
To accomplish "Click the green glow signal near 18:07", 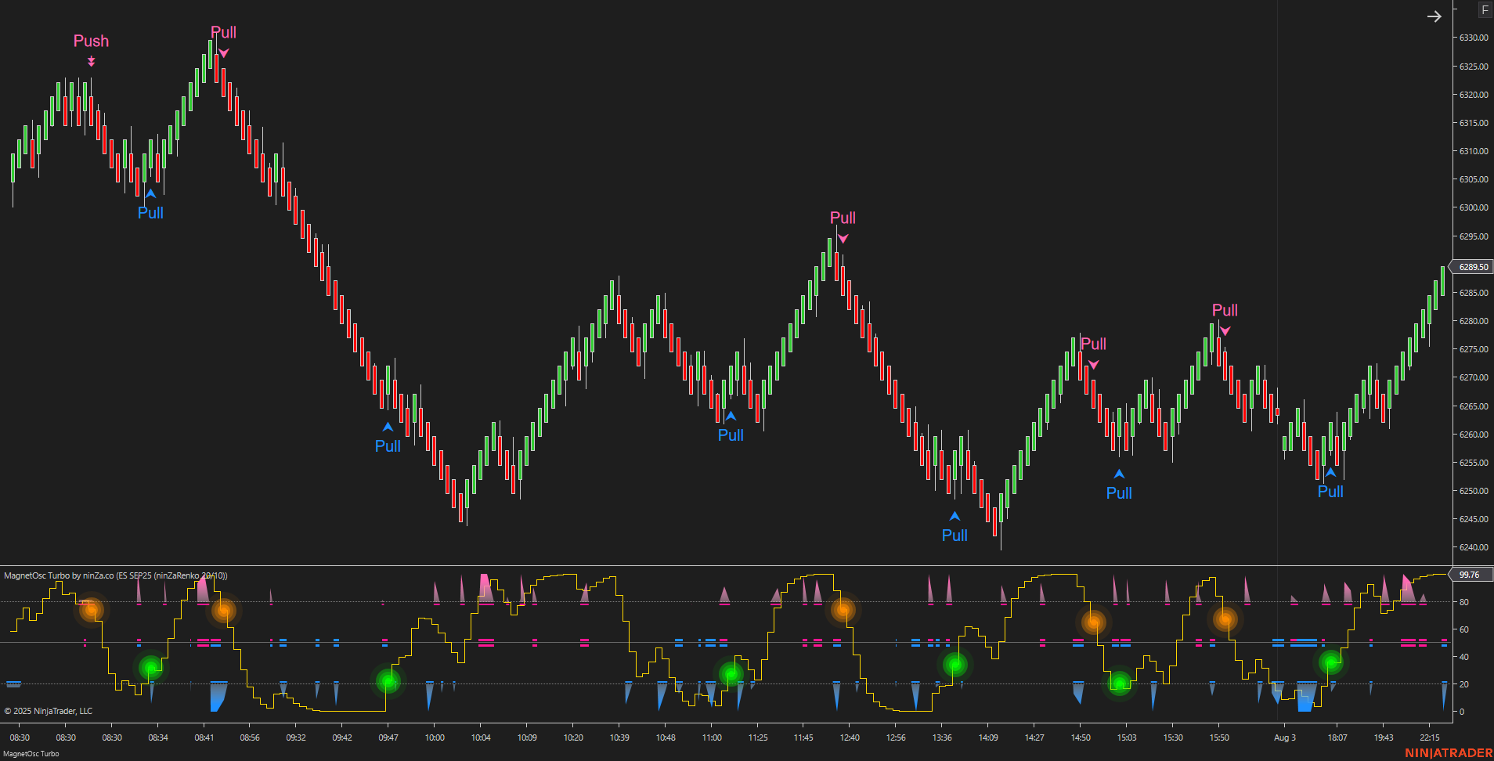I will [1330, 663].
